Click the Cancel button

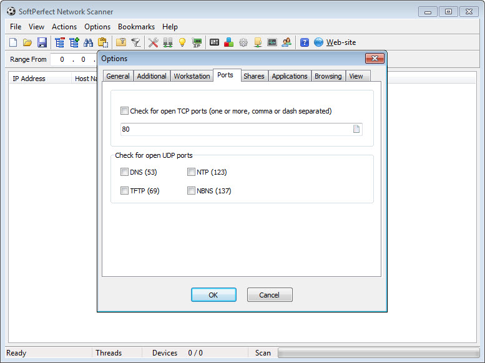270,294
